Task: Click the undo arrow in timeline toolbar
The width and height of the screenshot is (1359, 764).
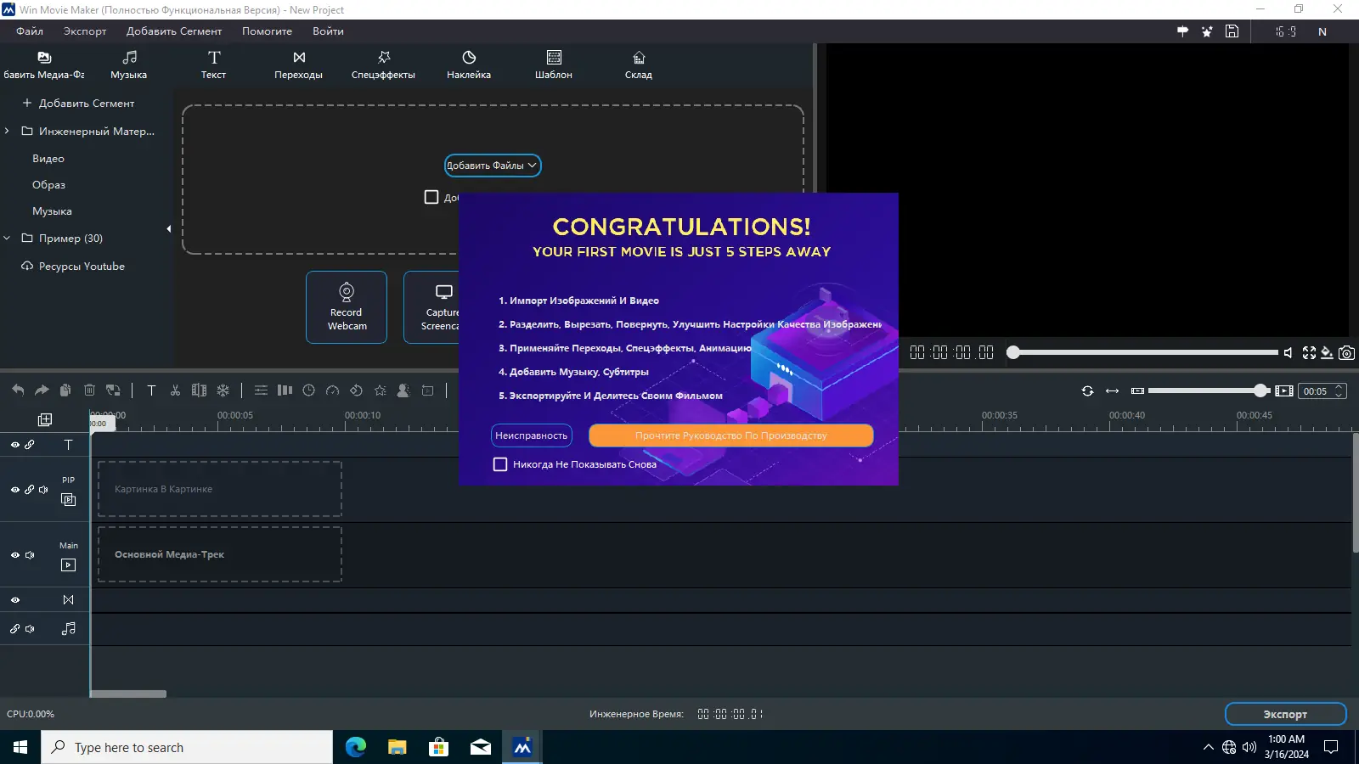Action: point(18,390)
